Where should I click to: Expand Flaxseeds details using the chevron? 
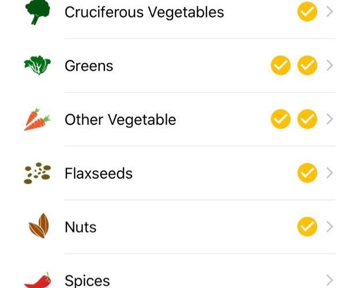pos(330,173)
